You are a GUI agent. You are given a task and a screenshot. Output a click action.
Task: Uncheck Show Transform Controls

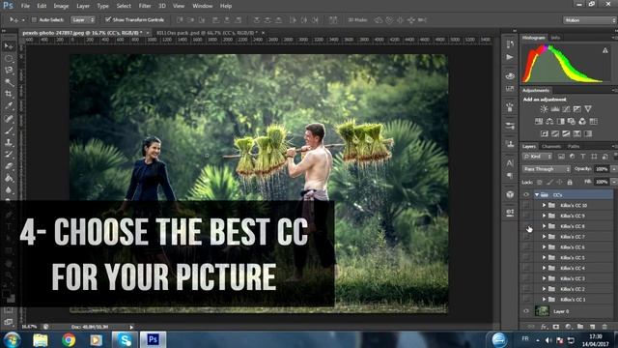click(107, 19)
